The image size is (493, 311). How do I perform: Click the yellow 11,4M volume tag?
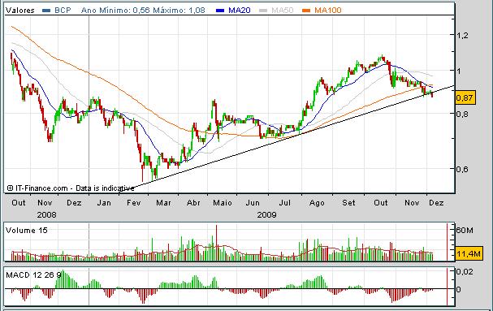tap(469, 253)
